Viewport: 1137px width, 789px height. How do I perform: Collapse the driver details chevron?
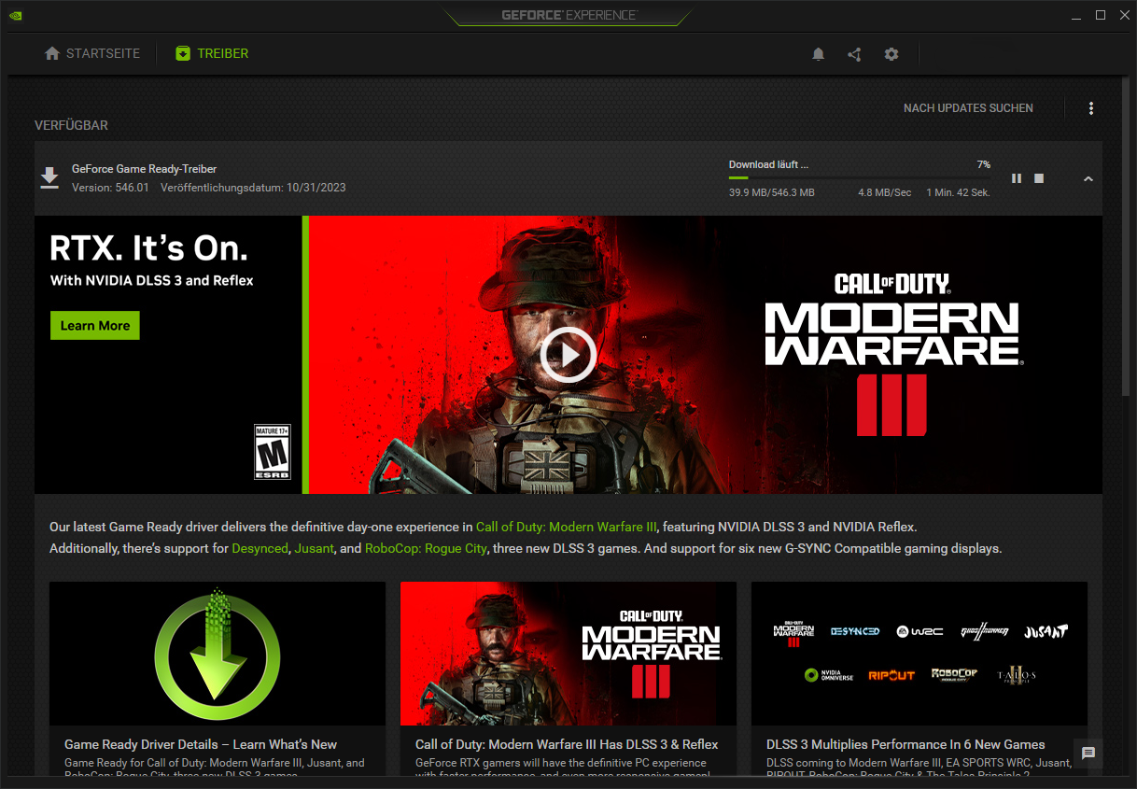(x=1088, y=179)
